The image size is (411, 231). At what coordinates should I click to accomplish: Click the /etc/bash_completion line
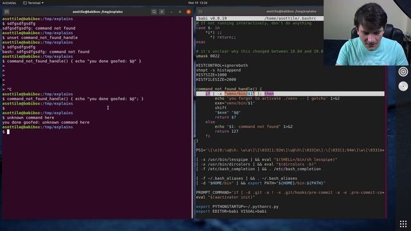coord(258,169)
